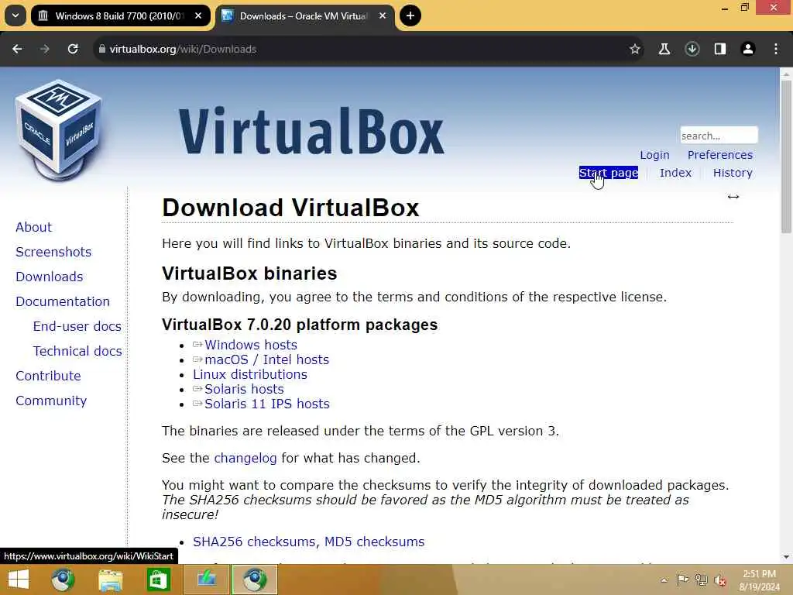Screen dimensions: 793x595
Task: Open the tab search dropdown arrow
Action: click(15, 15)
